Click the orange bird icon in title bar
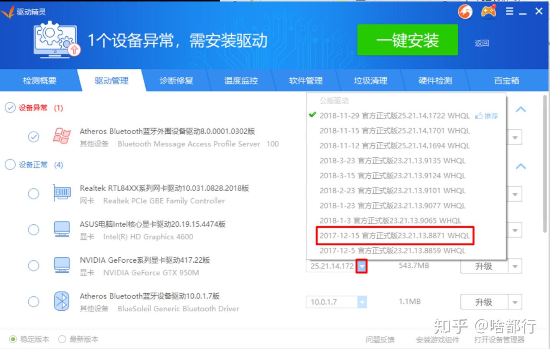 coord(465,12)
